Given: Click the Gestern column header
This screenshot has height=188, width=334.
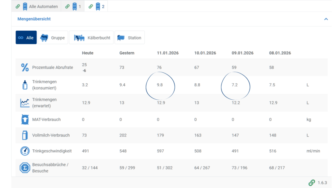Looking at the screenshot, I should coord(126,53).
